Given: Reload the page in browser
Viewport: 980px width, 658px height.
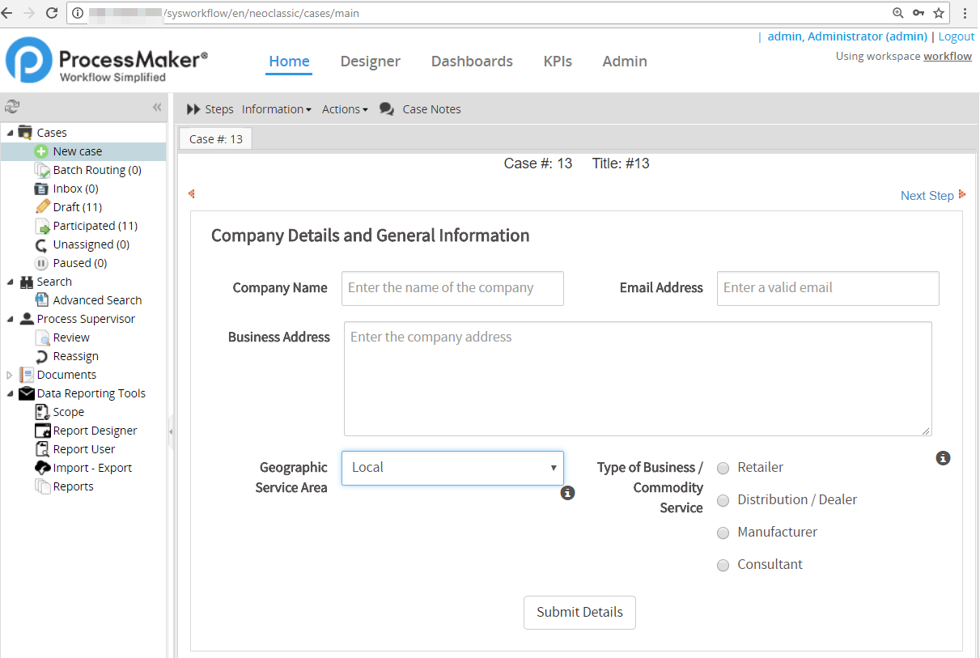Looking at the screenshot, I should pos(52,13).
